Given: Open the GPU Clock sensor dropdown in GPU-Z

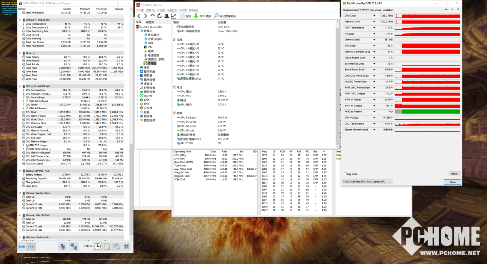Looking at the screenshot, I should pyautogui.click(x=374, y=16).
